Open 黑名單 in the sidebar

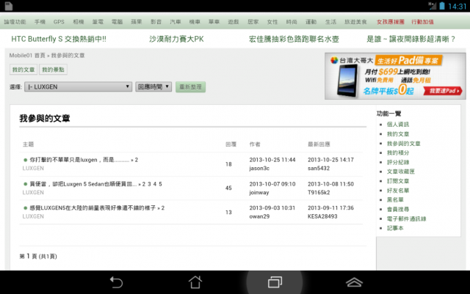[395, 199]
